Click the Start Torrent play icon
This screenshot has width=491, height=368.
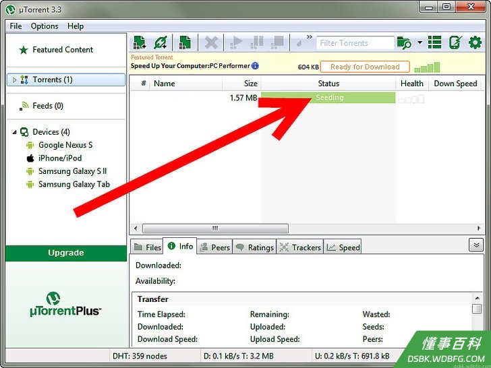[236, 42]
